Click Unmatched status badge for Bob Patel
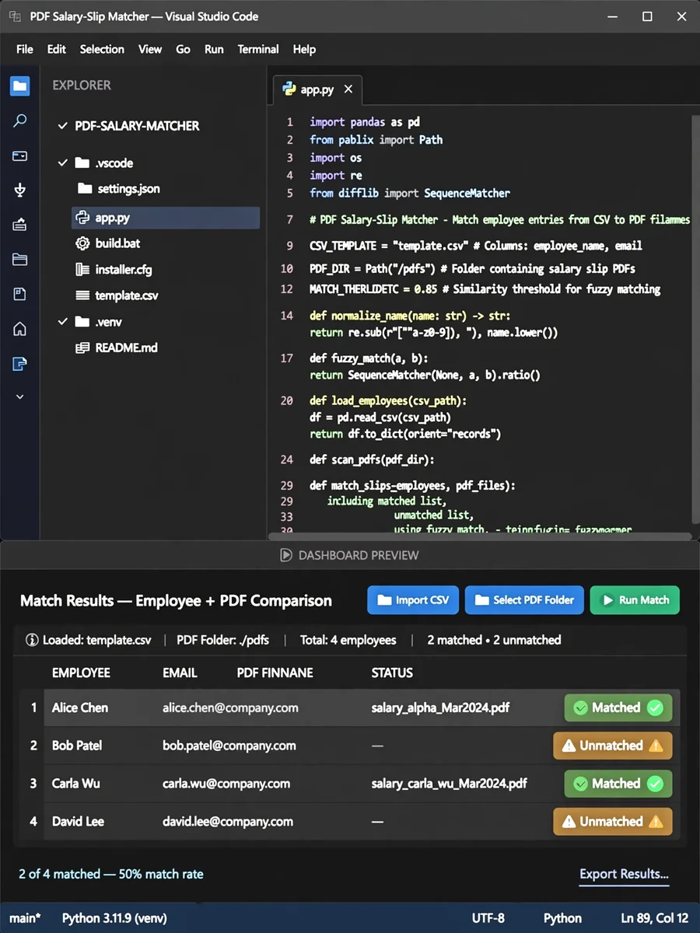Viewport: 700px width, 933px height. coord(613,746)
